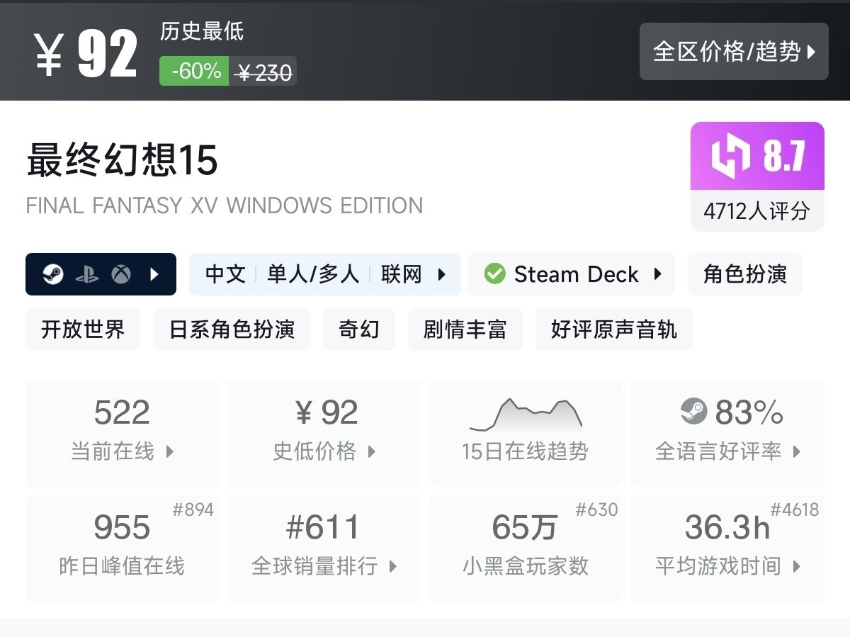Expand Steam Deck compatibility arrow
This screenshot has height=637, width=850.
[x=657, y=274]
